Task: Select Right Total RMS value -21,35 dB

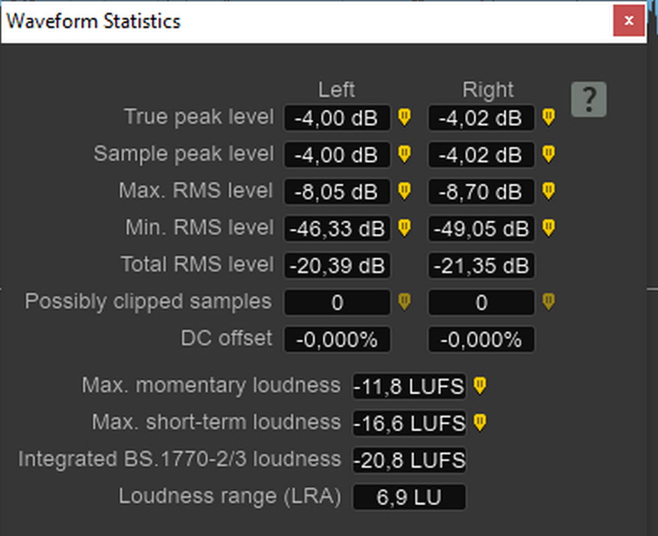Action: click(481, 266)
